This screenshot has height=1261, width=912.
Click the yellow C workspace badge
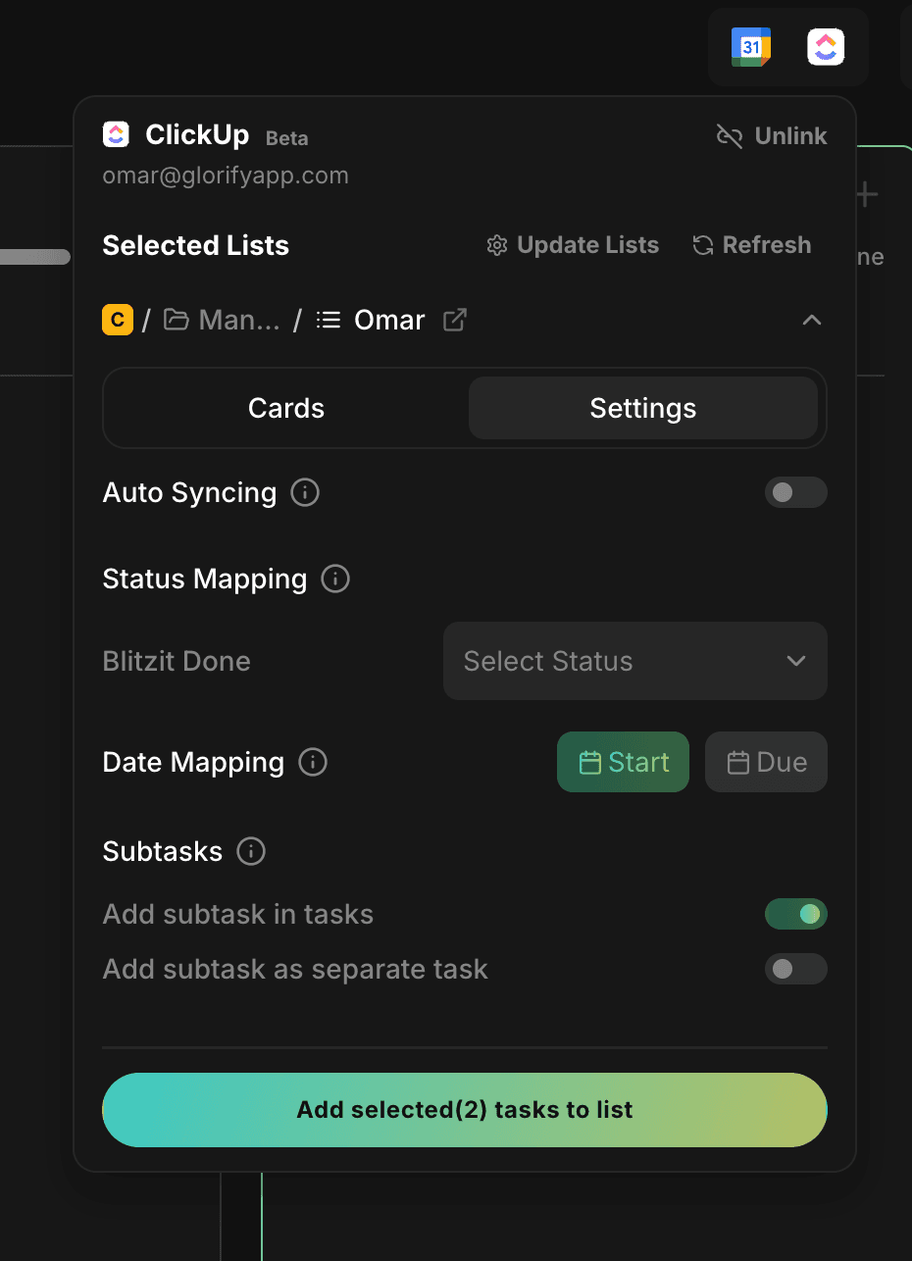(x=117, y=320)
